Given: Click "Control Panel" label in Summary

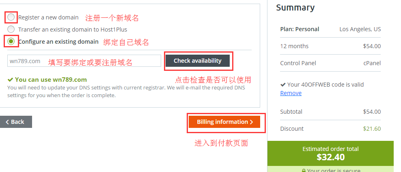Looking at the screenshot, I should 298,63.
